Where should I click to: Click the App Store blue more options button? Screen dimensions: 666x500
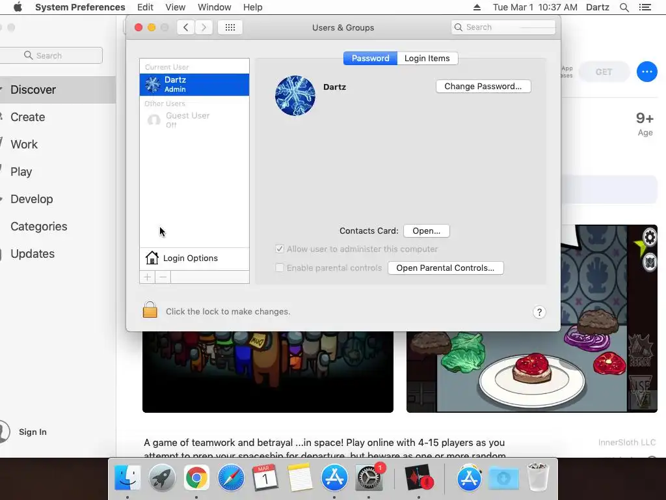coord(647,72)
